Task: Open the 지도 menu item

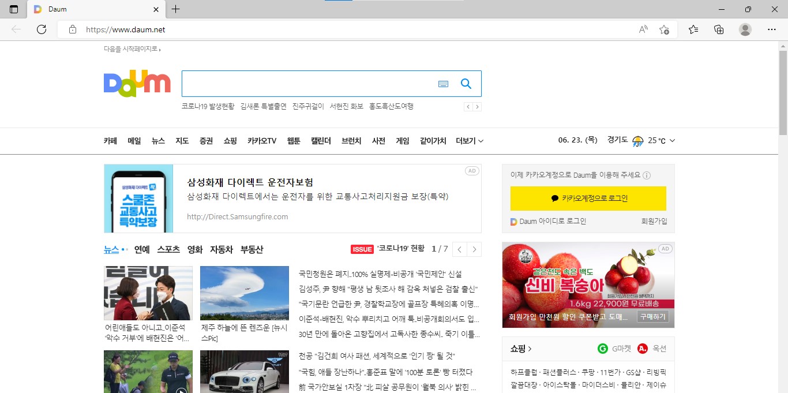Action: (x=182, y=141)
